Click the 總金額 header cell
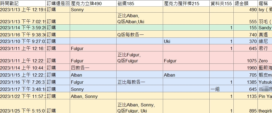This screenshot has height=113, width=272. pyautogui.click(x=245, y=4)
